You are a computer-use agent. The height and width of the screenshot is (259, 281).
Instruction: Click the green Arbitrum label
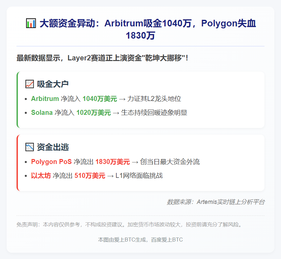[x=45, y=99]
